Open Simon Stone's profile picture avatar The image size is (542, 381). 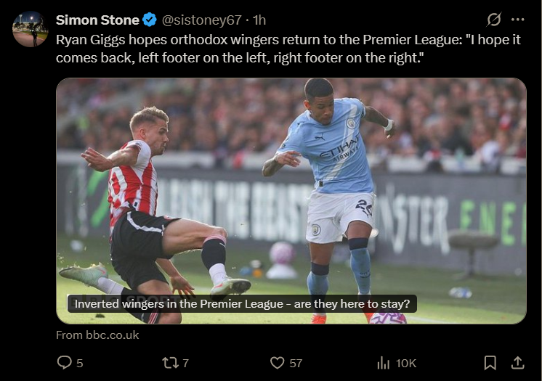pyautogui.click(x=30, y=29)
